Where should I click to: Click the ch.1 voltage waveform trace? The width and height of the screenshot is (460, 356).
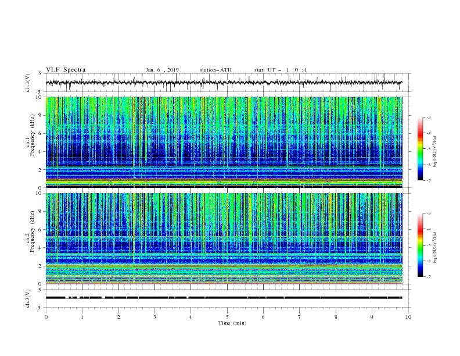tap(224, 83)
